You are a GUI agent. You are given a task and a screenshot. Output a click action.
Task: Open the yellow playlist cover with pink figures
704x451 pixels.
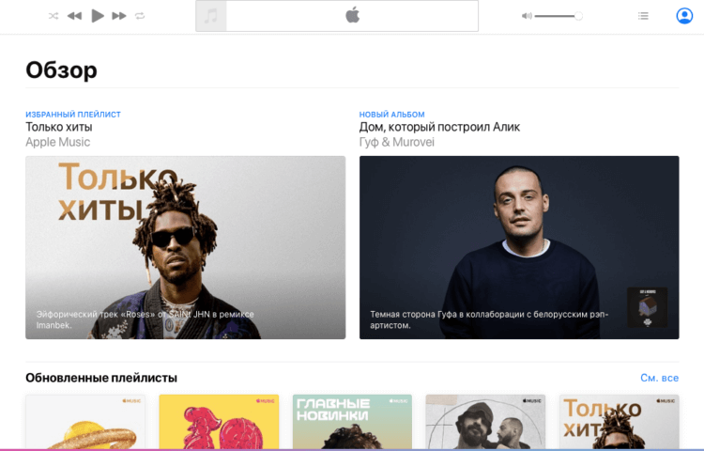tap(219, 422)
